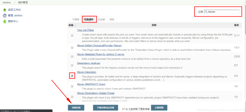The height and width of the screenshot is (112, 246).
Task: Click the 插件管理 breadcrumb
Action: pyautogui.click(x=23, y=3)
